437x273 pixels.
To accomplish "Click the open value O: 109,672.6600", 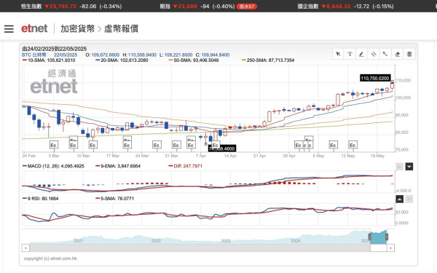I will tap(103, 55).
